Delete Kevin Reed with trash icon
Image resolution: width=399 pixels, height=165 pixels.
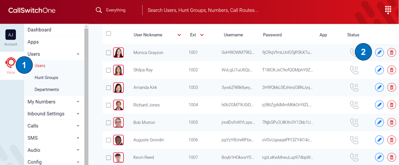392,157
